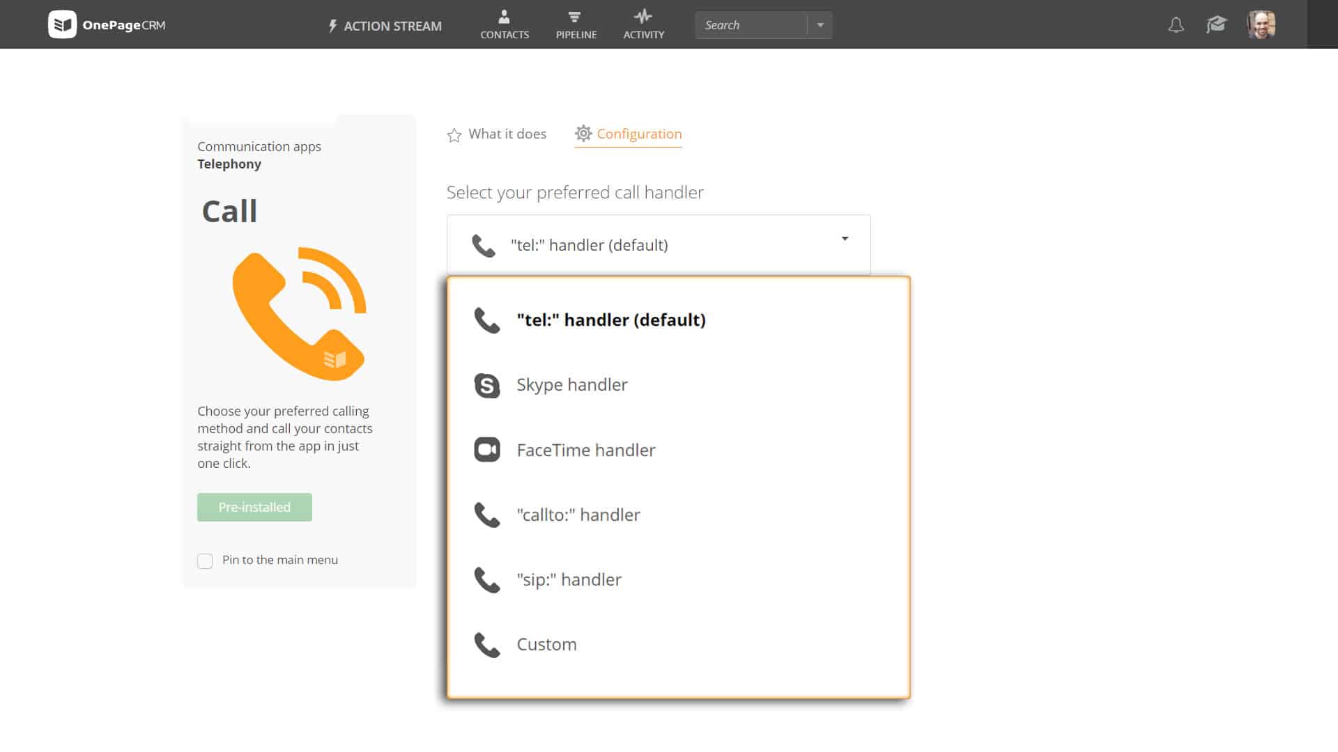The height and width of the screenshot is (752, 1338).
Task: Switch to the Configuration tab
Action: 629,134
